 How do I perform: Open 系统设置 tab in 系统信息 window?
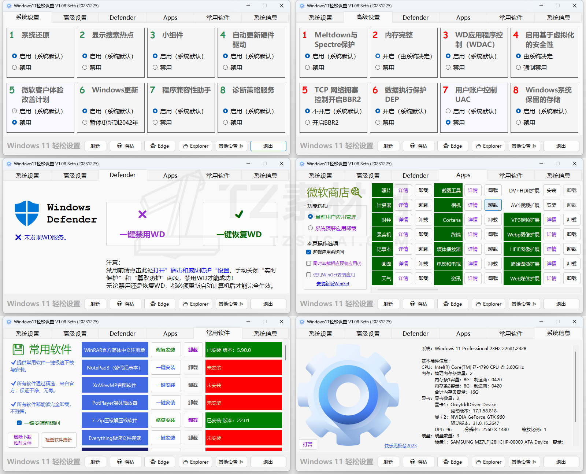coord(320,334)
